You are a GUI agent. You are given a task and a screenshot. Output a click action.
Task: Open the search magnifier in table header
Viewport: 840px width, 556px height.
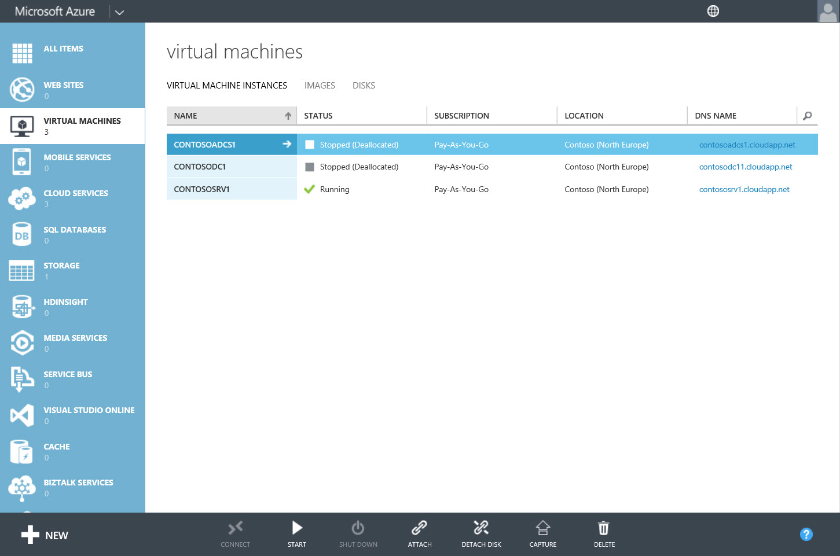(807, 116)
